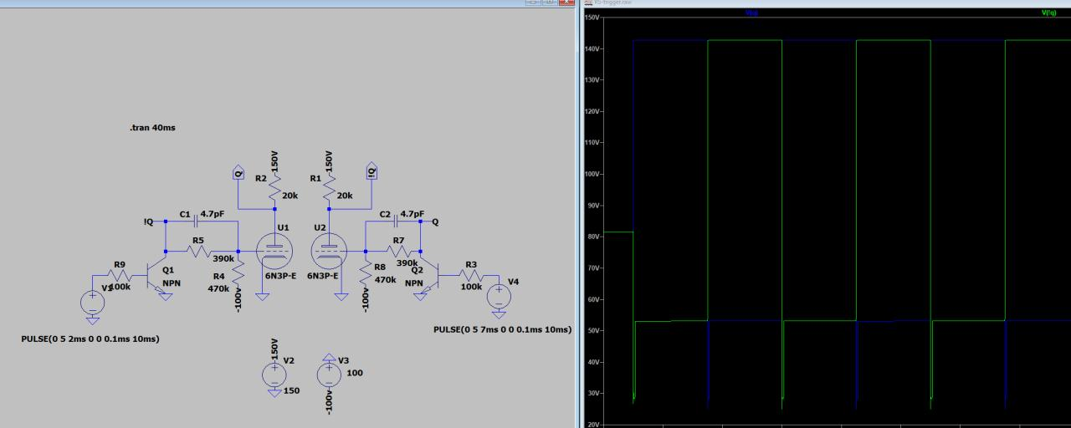Viewport: 1071px width, 428px height.
Task: Select the V4 pulse voltage source symbol
Action: pos(499,295)
